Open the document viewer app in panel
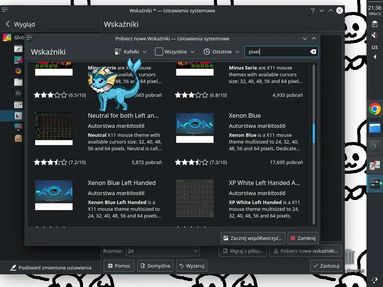This screenshot has width=383, height=287. pos(375,165)
